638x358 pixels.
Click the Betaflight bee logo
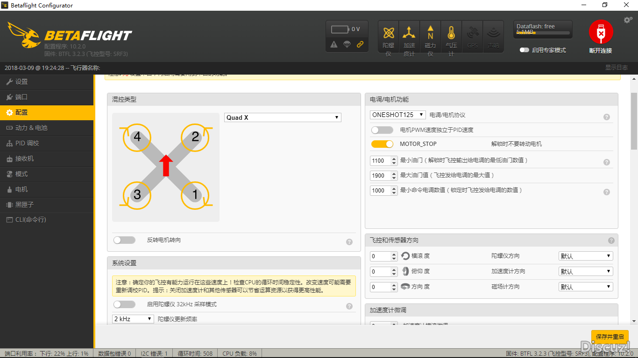coord(24,35)
